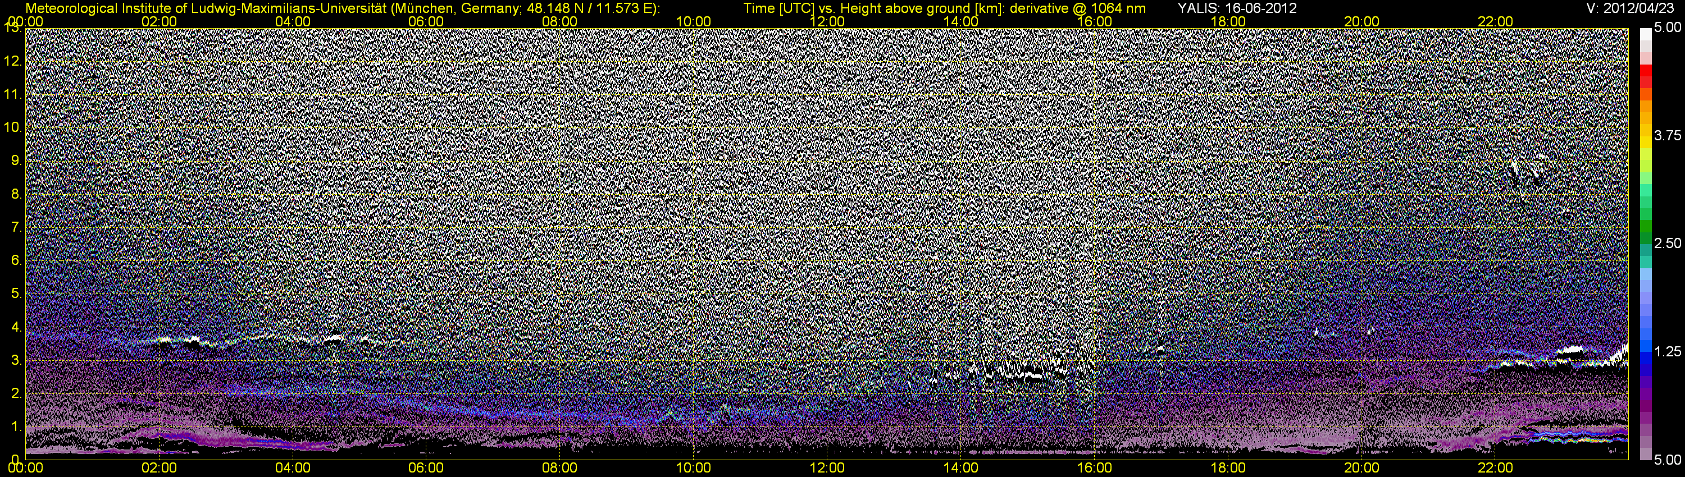1685x477 pixels.
Task: Click the 10:00 label on bottom time axis
Action: pyautogui.click(x=693, y=469)
